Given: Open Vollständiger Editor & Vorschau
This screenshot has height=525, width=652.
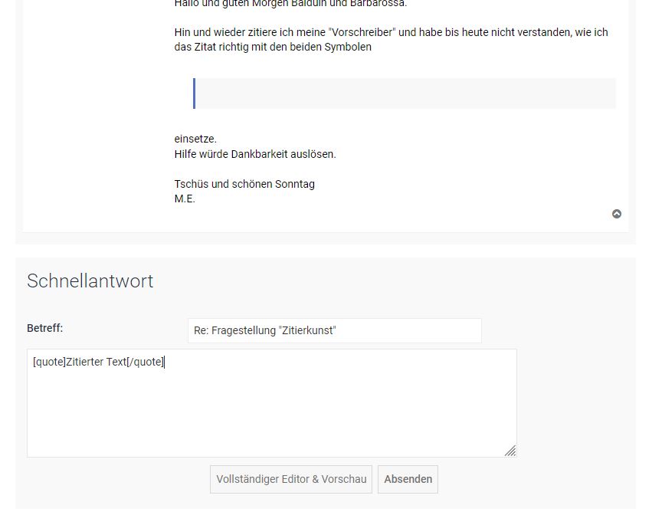Looking at the screenshot, I should click(291, 479).
